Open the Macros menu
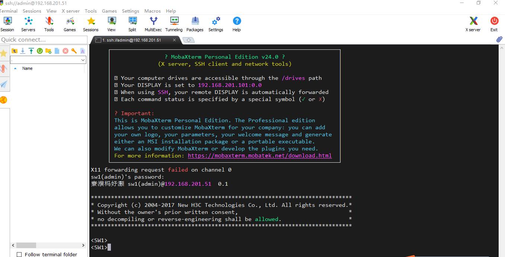This screenshot has width=505, height=257. pos(153,11)
